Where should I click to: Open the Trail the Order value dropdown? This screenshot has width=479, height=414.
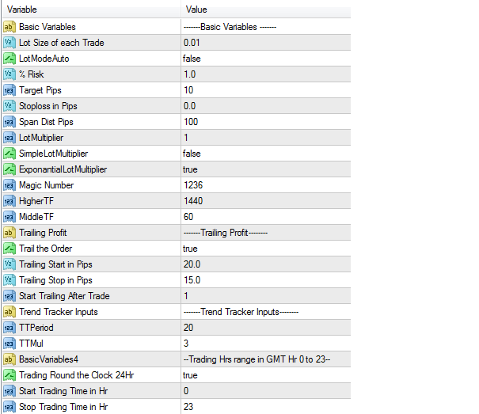point(190,249)
